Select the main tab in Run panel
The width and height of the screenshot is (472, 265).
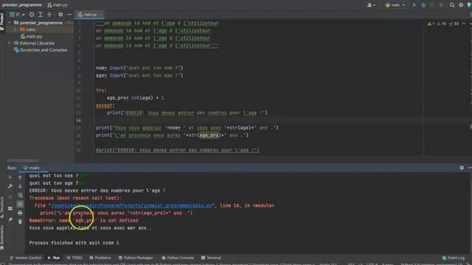pos(32,168)
